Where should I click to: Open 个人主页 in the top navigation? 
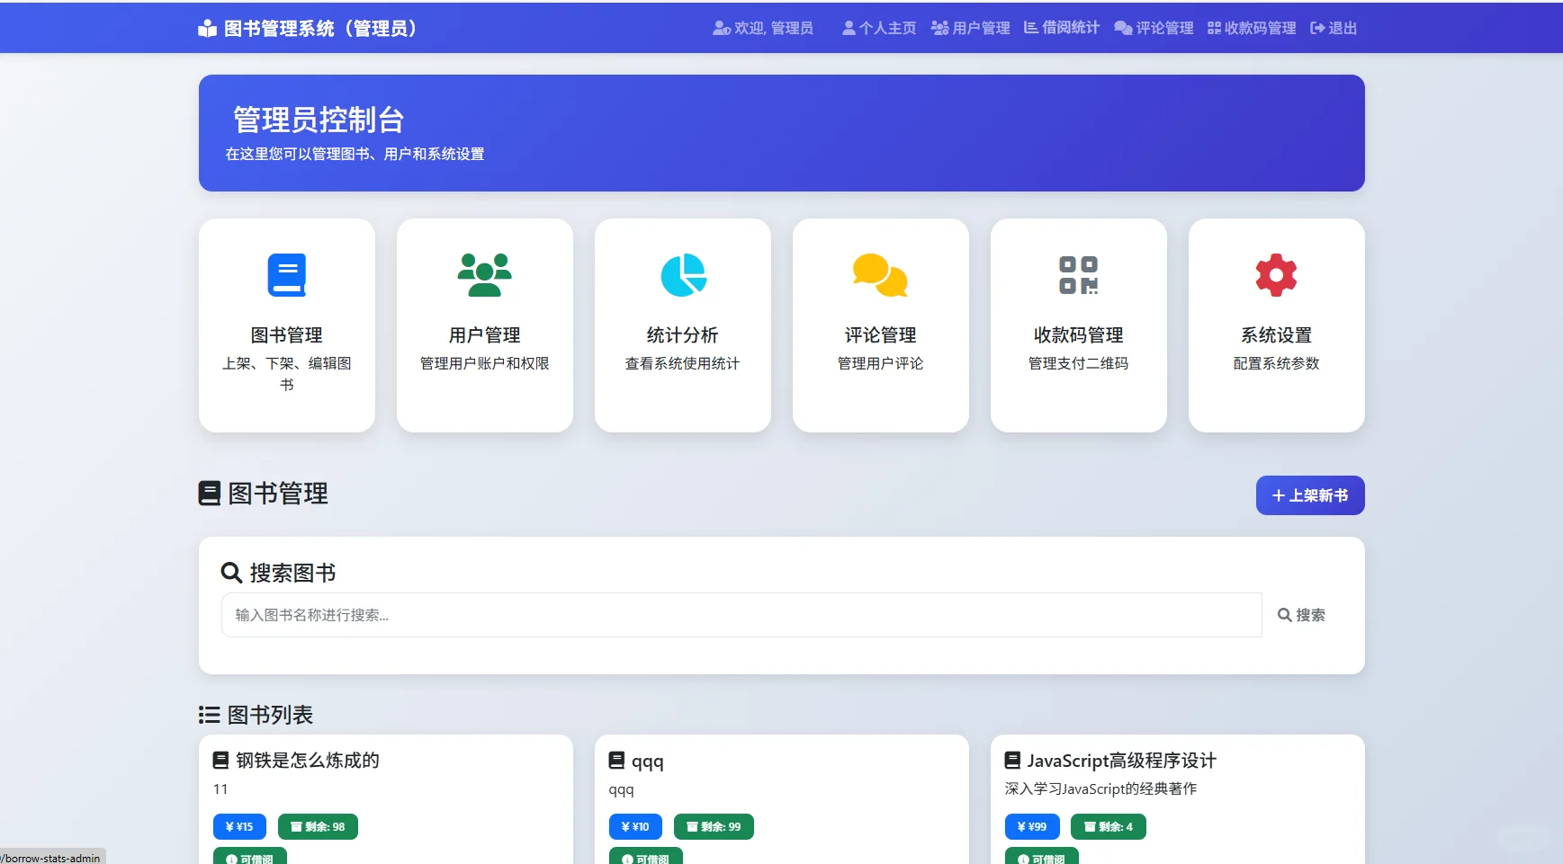pos(879,28)
